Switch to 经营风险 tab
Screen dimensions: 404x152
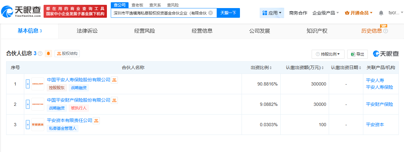click(144, 31)
